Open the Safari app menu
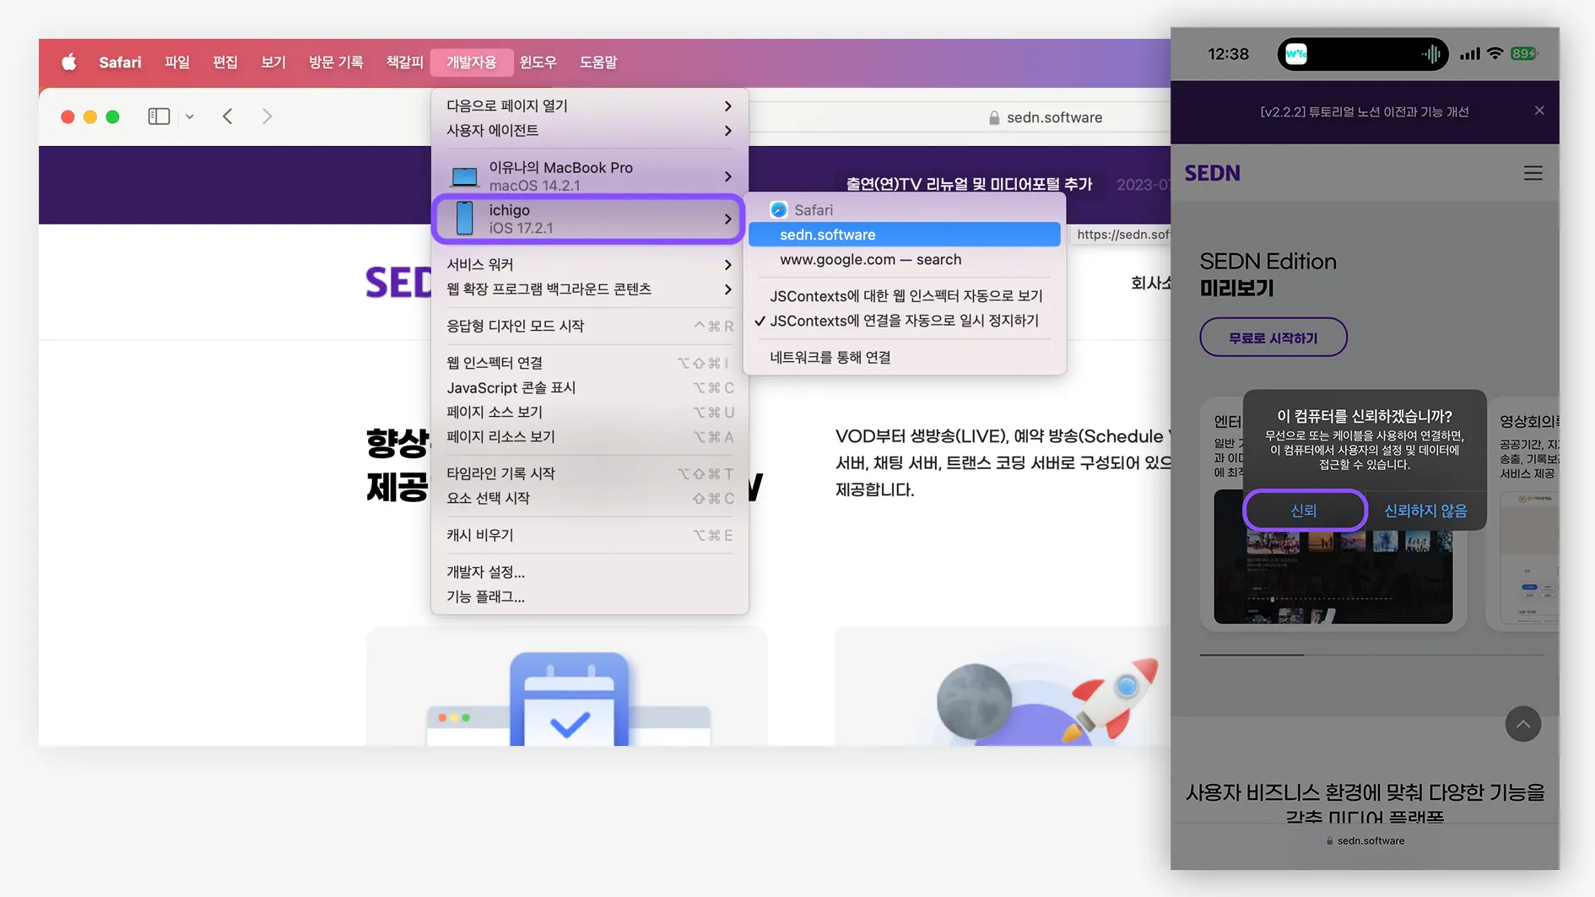This screenshot has width=1595, height=897. click(120, 62)
